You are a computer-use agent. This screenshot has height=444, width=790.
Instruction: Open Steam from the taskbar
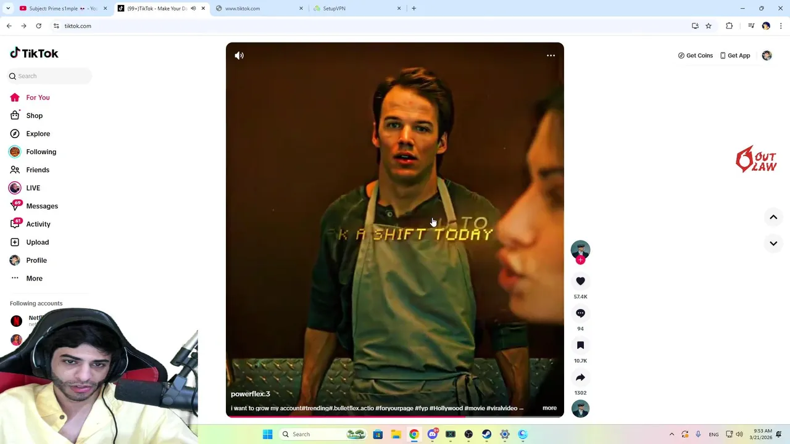coord(487,434)
